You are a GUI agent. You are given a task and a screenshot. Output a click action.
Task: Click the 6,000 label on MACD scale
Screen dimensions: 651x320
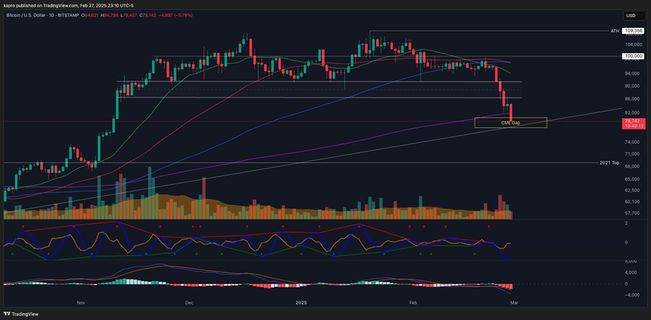[632, 261]
